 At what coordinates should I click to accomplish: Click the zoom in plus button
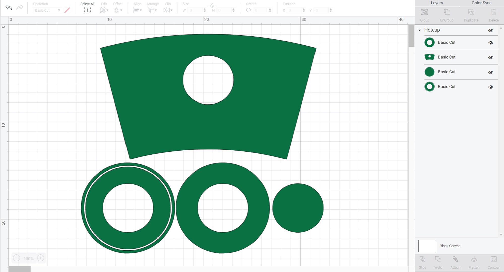coord(41,258)
